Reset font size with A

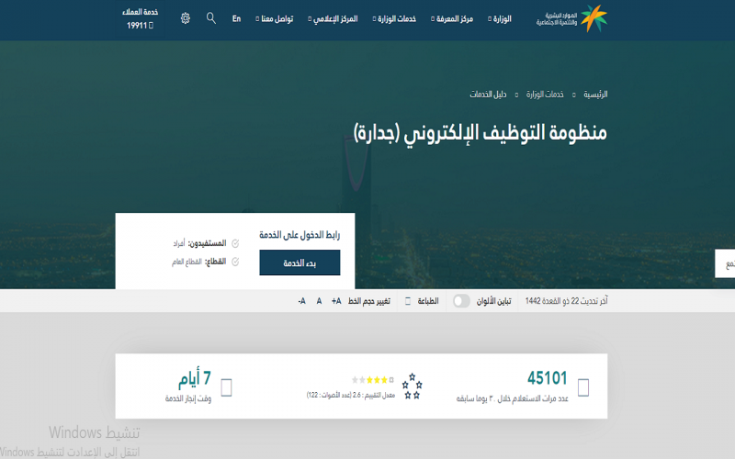point(319,301)
